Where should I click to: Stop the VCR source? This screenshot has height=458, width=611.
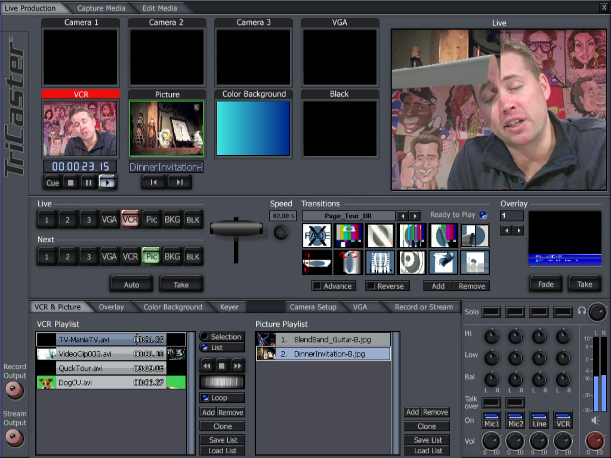pyautogui.click(x=71, y=182)
